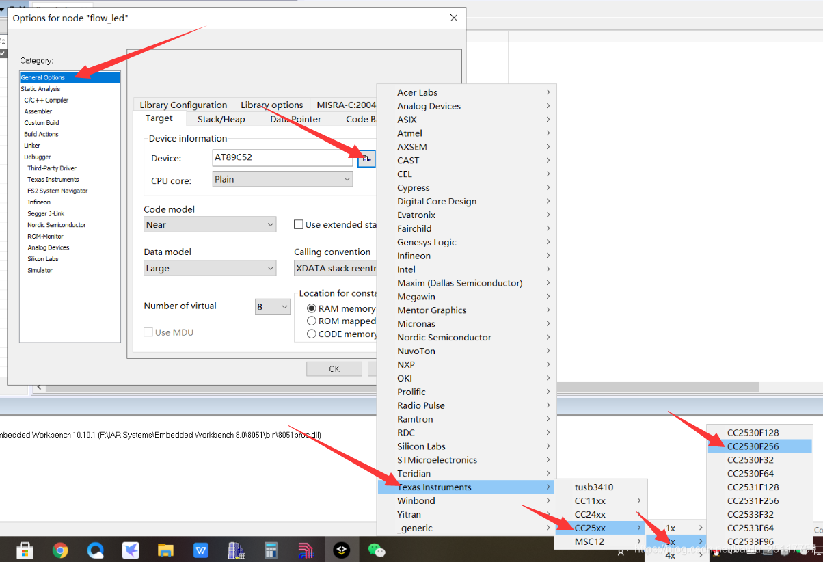This screenshot has height=562, width=823.
Task: Open the Calling convention XDATA stack dropdown
Action: (336, 268)
